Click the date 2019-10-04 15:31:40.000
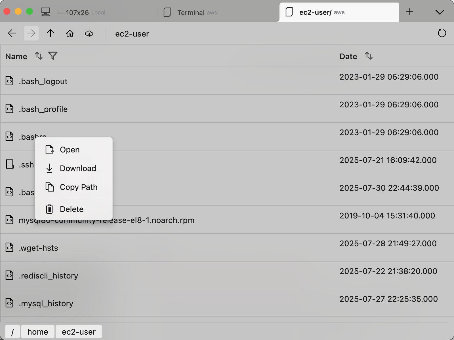The width and height of the screenshot is (454, 340). pos(387,216)
